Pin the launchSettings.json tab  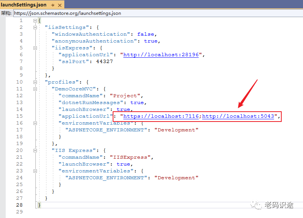[53, 5]
